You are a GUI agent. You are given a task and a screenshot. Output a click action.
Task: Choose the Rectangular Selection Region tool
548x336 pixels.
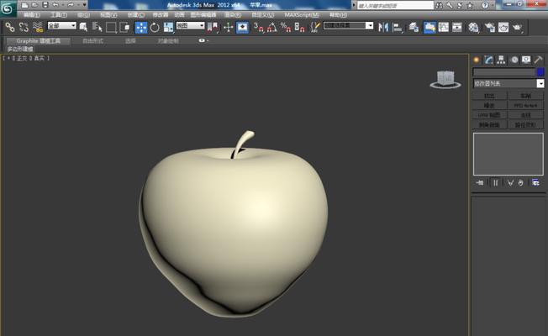(111, 27)
